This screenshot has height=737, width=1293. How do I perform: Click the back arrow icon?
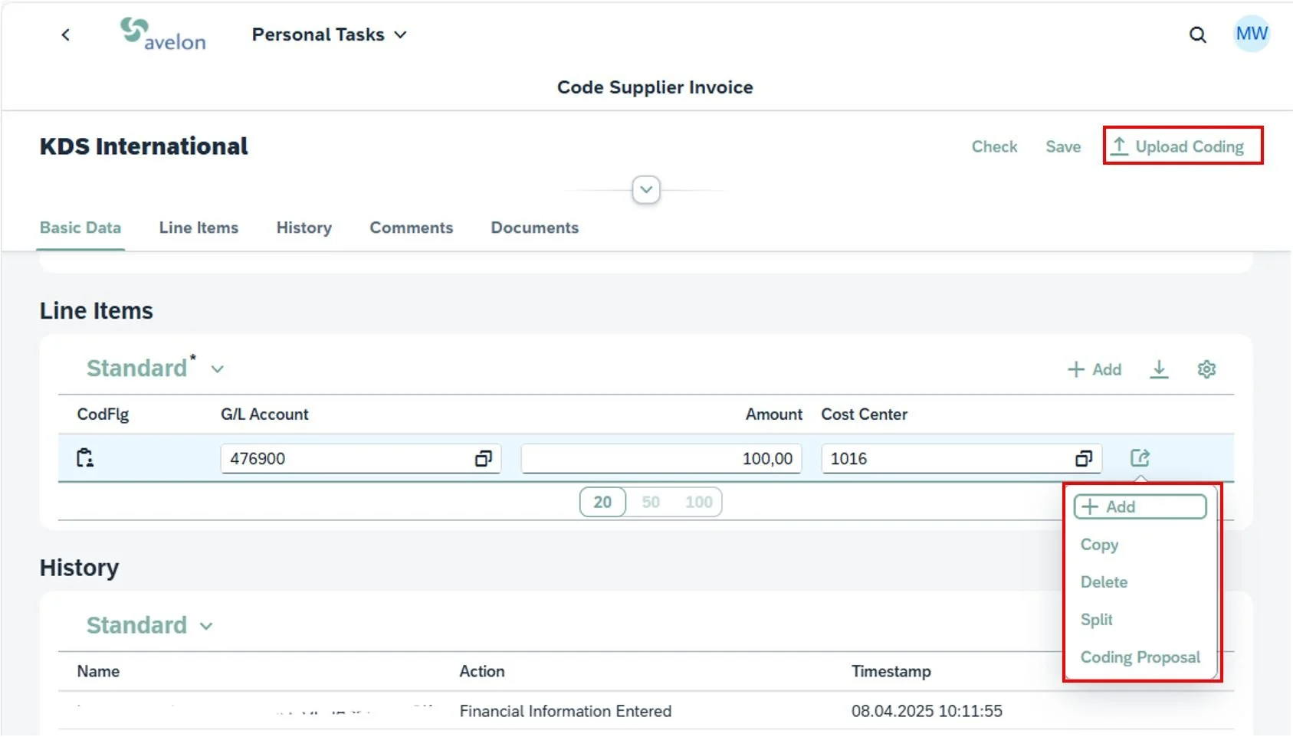coord(66,34)
